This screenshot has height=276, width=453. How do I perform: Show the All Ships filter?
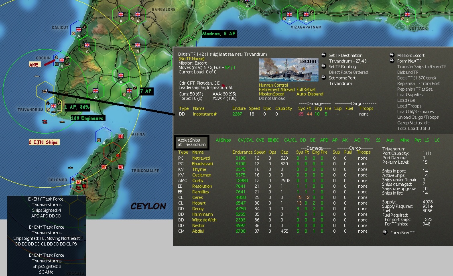pos(223,140)
